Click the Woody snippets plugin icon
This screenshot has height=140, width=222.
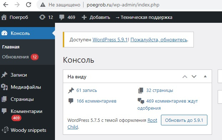coord(5,130)
